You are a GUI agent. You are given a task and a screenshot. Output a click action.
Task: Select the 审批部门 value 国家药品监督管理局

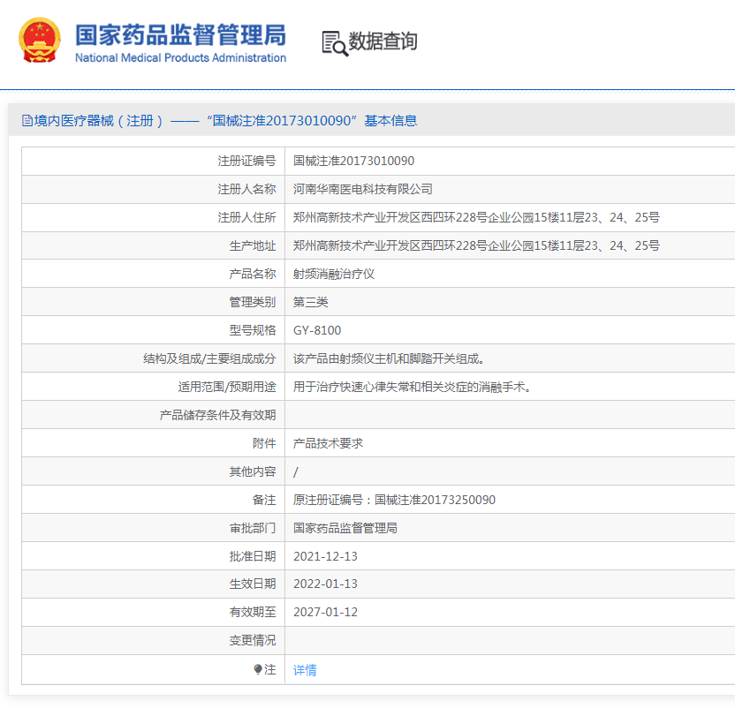345,528
